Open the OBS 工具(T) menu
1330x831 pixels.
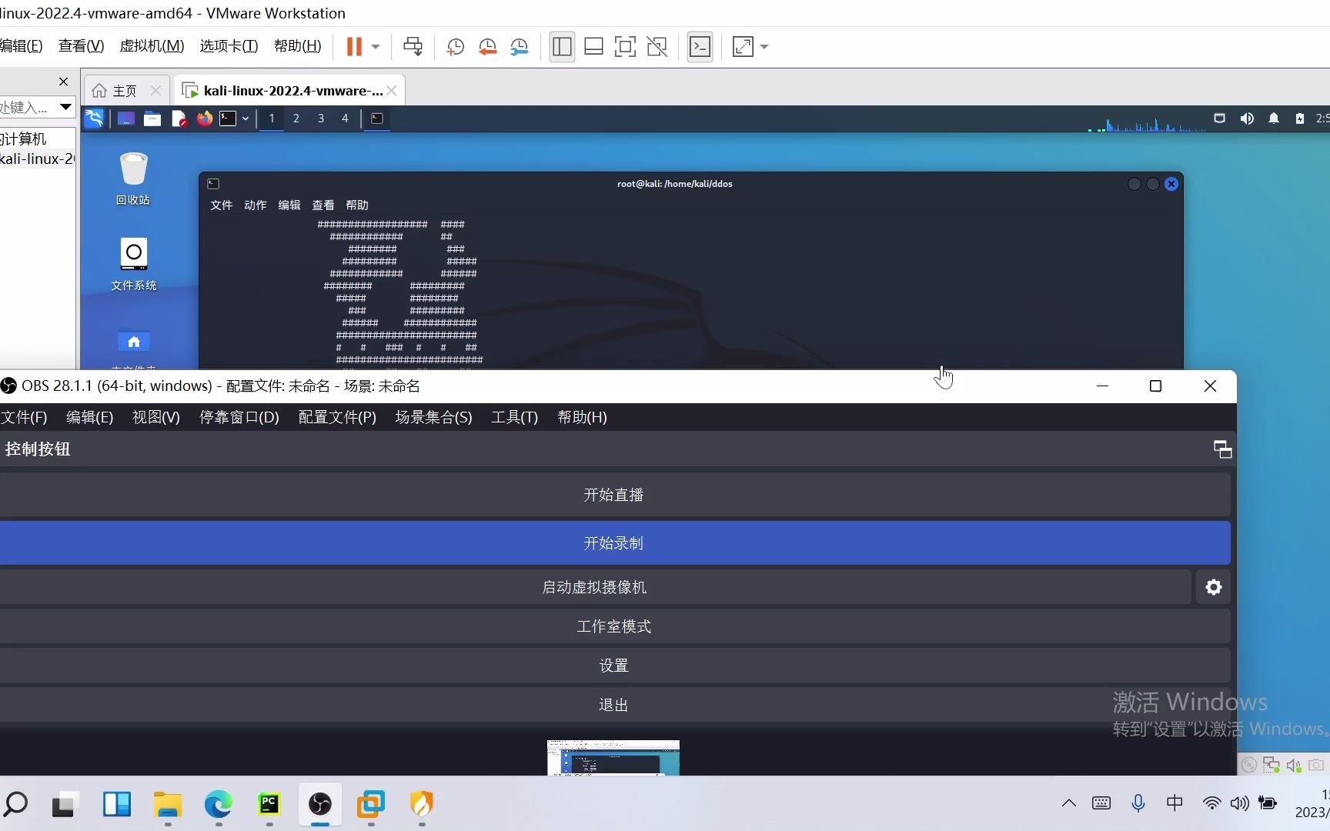[514, 417]
